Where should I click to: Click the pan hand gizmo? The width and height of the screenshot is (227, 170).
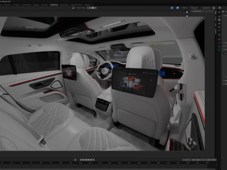[x=187, y=16]
